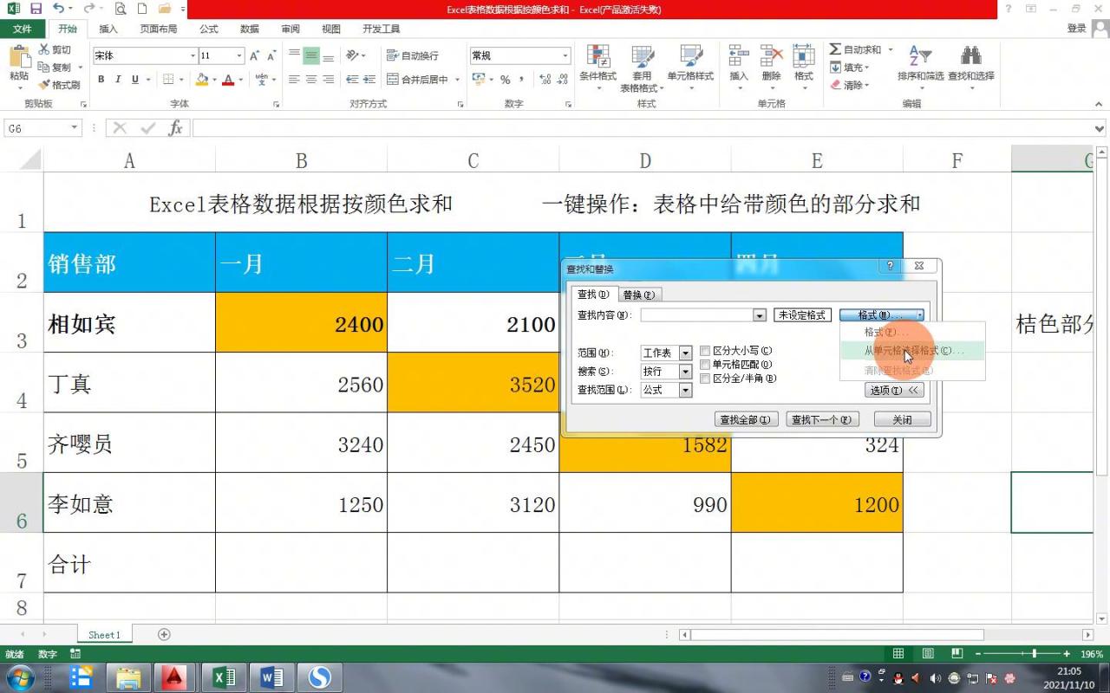Expand the 搜索 按行 dropdown
Viewport: 1110px width, 693px height.
(685, 372)
